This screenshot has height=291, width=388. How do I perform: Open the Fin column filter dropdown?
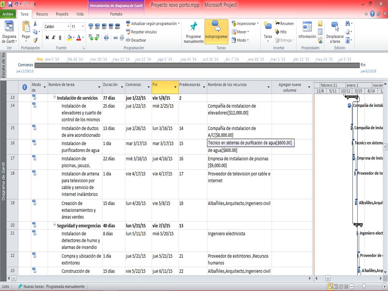(x=175, y=87)
